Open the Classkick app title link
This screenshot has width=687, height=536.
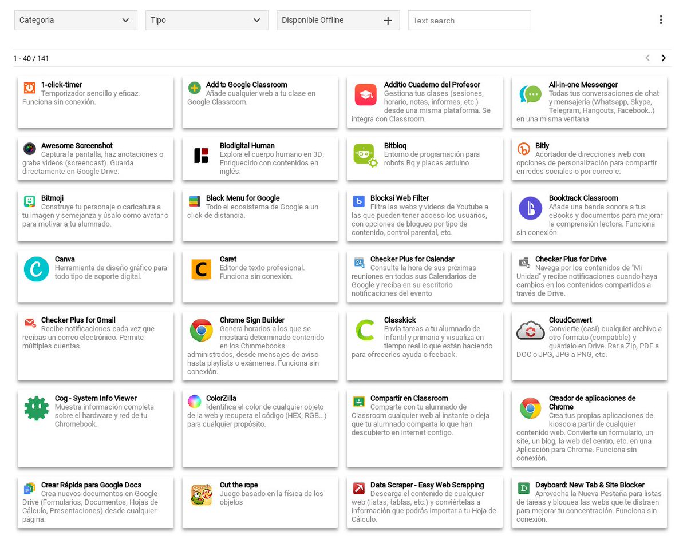click(400, 320)
